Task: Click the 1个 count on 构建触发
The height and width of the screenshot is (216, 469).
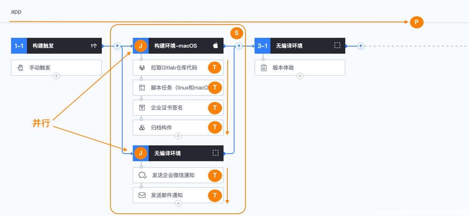Action: [x=94, y=46]
